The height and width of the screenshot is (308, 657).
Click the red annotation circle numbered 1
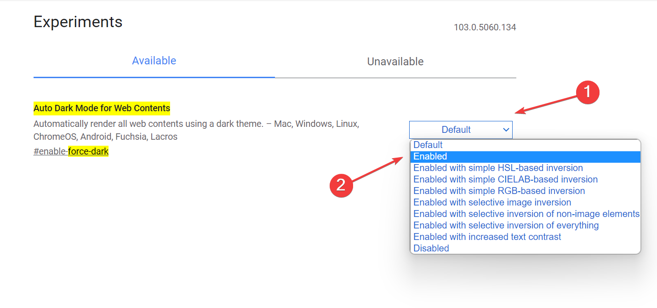point(588,93)
